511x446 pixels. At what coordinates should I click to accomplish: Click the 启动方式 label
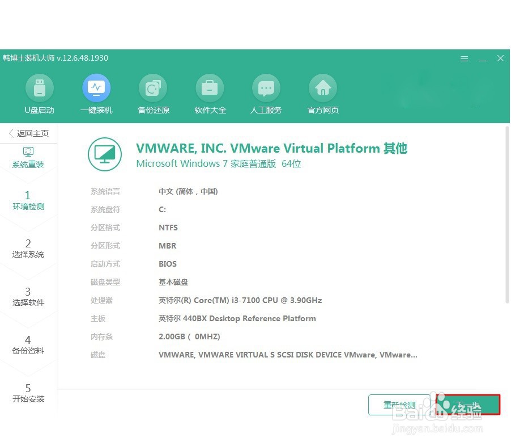(x=105, y=264)
